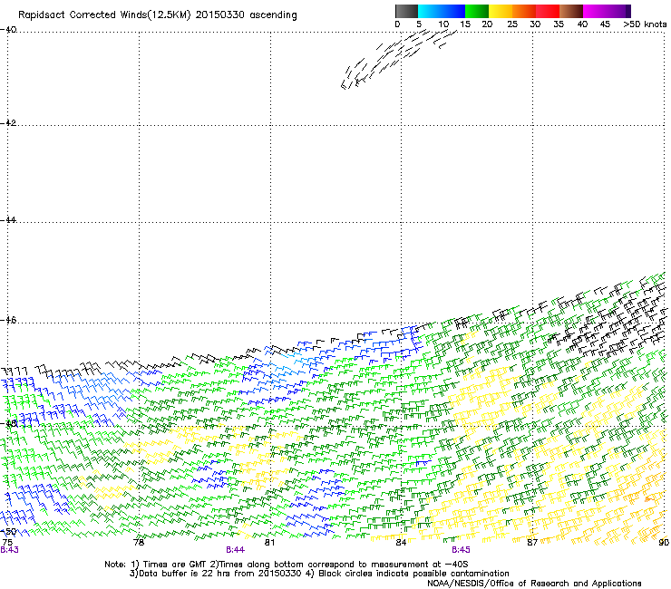This screenshot has width=671, height=589.
Task: Click longitude axis label 84
Action: coord(401,543)
